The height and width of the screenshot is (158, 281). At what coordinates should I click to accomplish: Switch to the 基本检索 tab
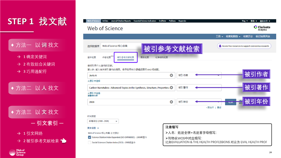[x=92, y=58]
